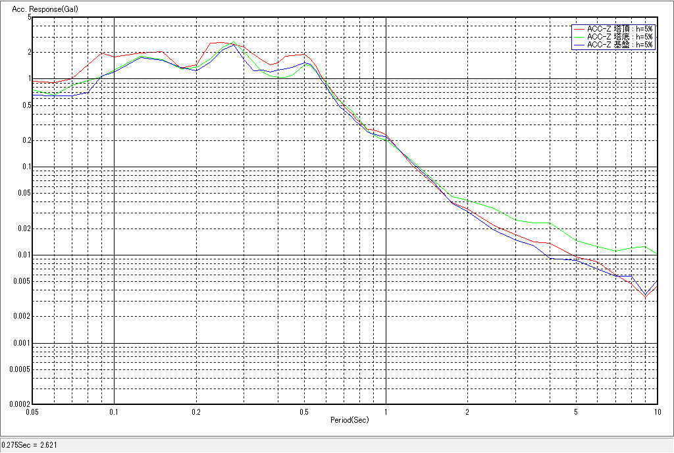Click the blue line swatch in the legend
The image size is (674, 453).
point(579,45)
